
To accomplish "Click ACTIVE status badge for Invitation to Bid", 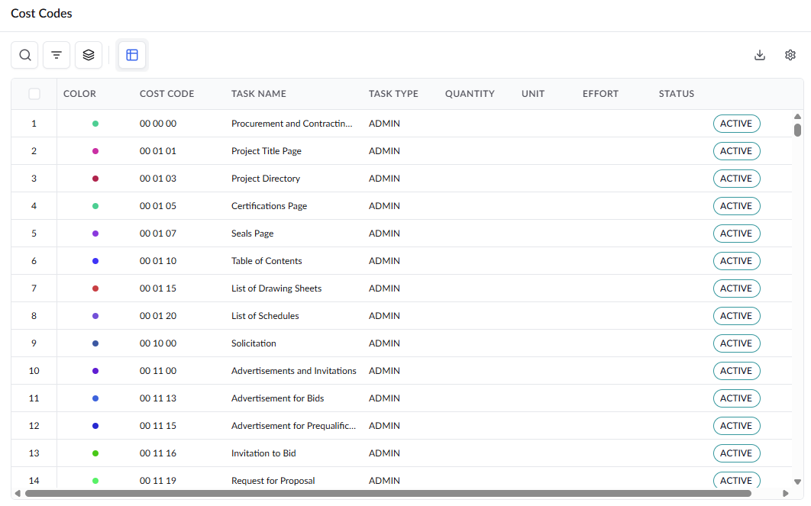I will tap(736, 453).
